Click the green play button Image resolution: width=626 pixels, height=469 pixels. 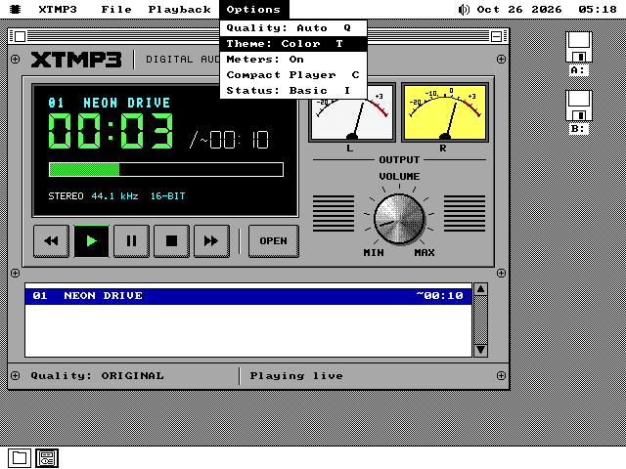pos(91,241)
